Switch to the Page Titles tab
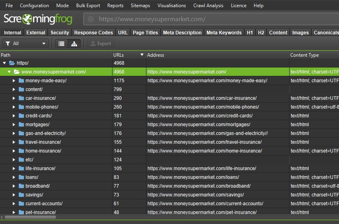 point(145,33)
